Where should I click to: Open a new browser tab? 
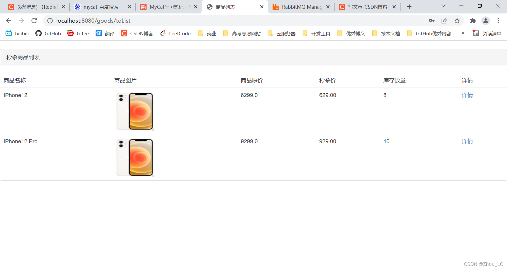(409, 7)
